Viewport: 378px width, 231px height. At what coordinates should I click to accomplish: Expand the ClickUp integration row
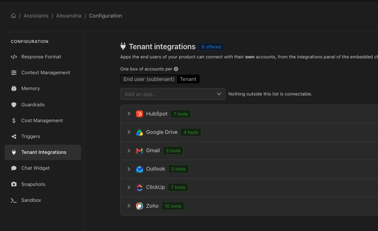click(x=129, y=188)
